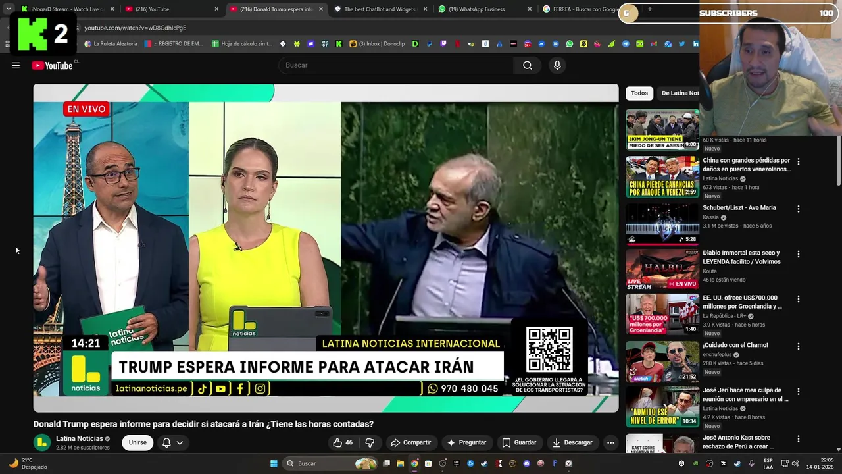
Task: Open options for José Antonio Kast video
Action: pos(799,438)
